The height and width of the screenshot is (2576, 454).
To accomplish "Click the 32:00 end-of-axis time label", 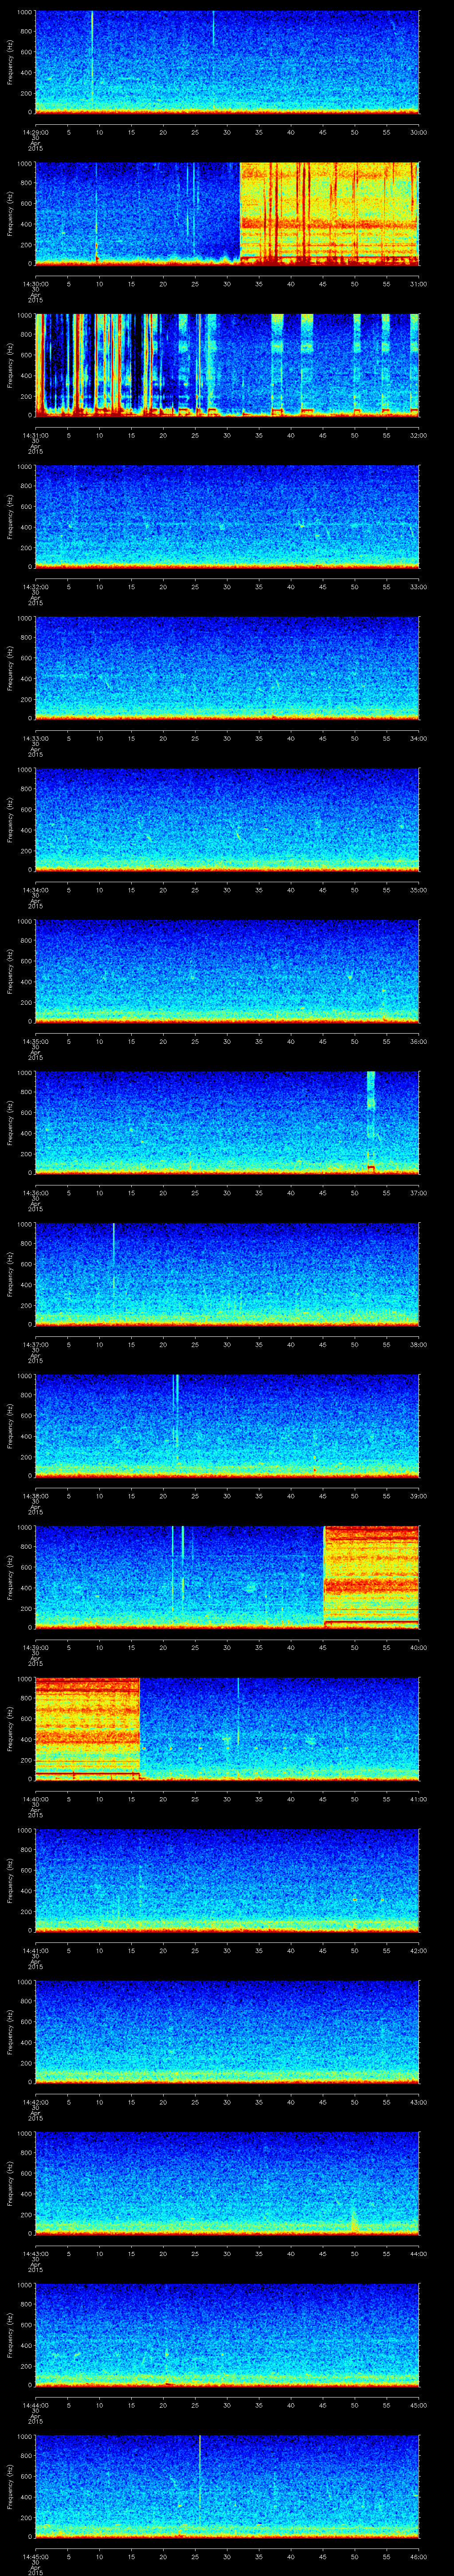I will (419, 435).
